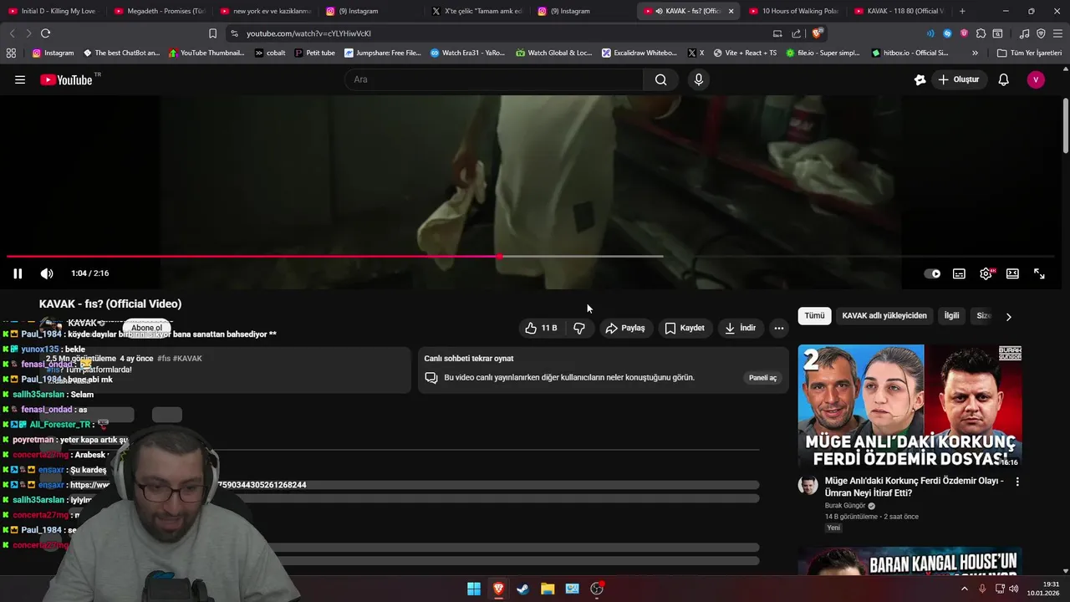Switch to the Initial D - Killing My Love tab

pos(52,11)
